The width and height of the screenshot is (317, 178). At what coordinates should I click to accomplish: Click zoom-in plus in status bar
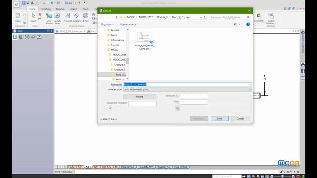[x=293, y=176]
